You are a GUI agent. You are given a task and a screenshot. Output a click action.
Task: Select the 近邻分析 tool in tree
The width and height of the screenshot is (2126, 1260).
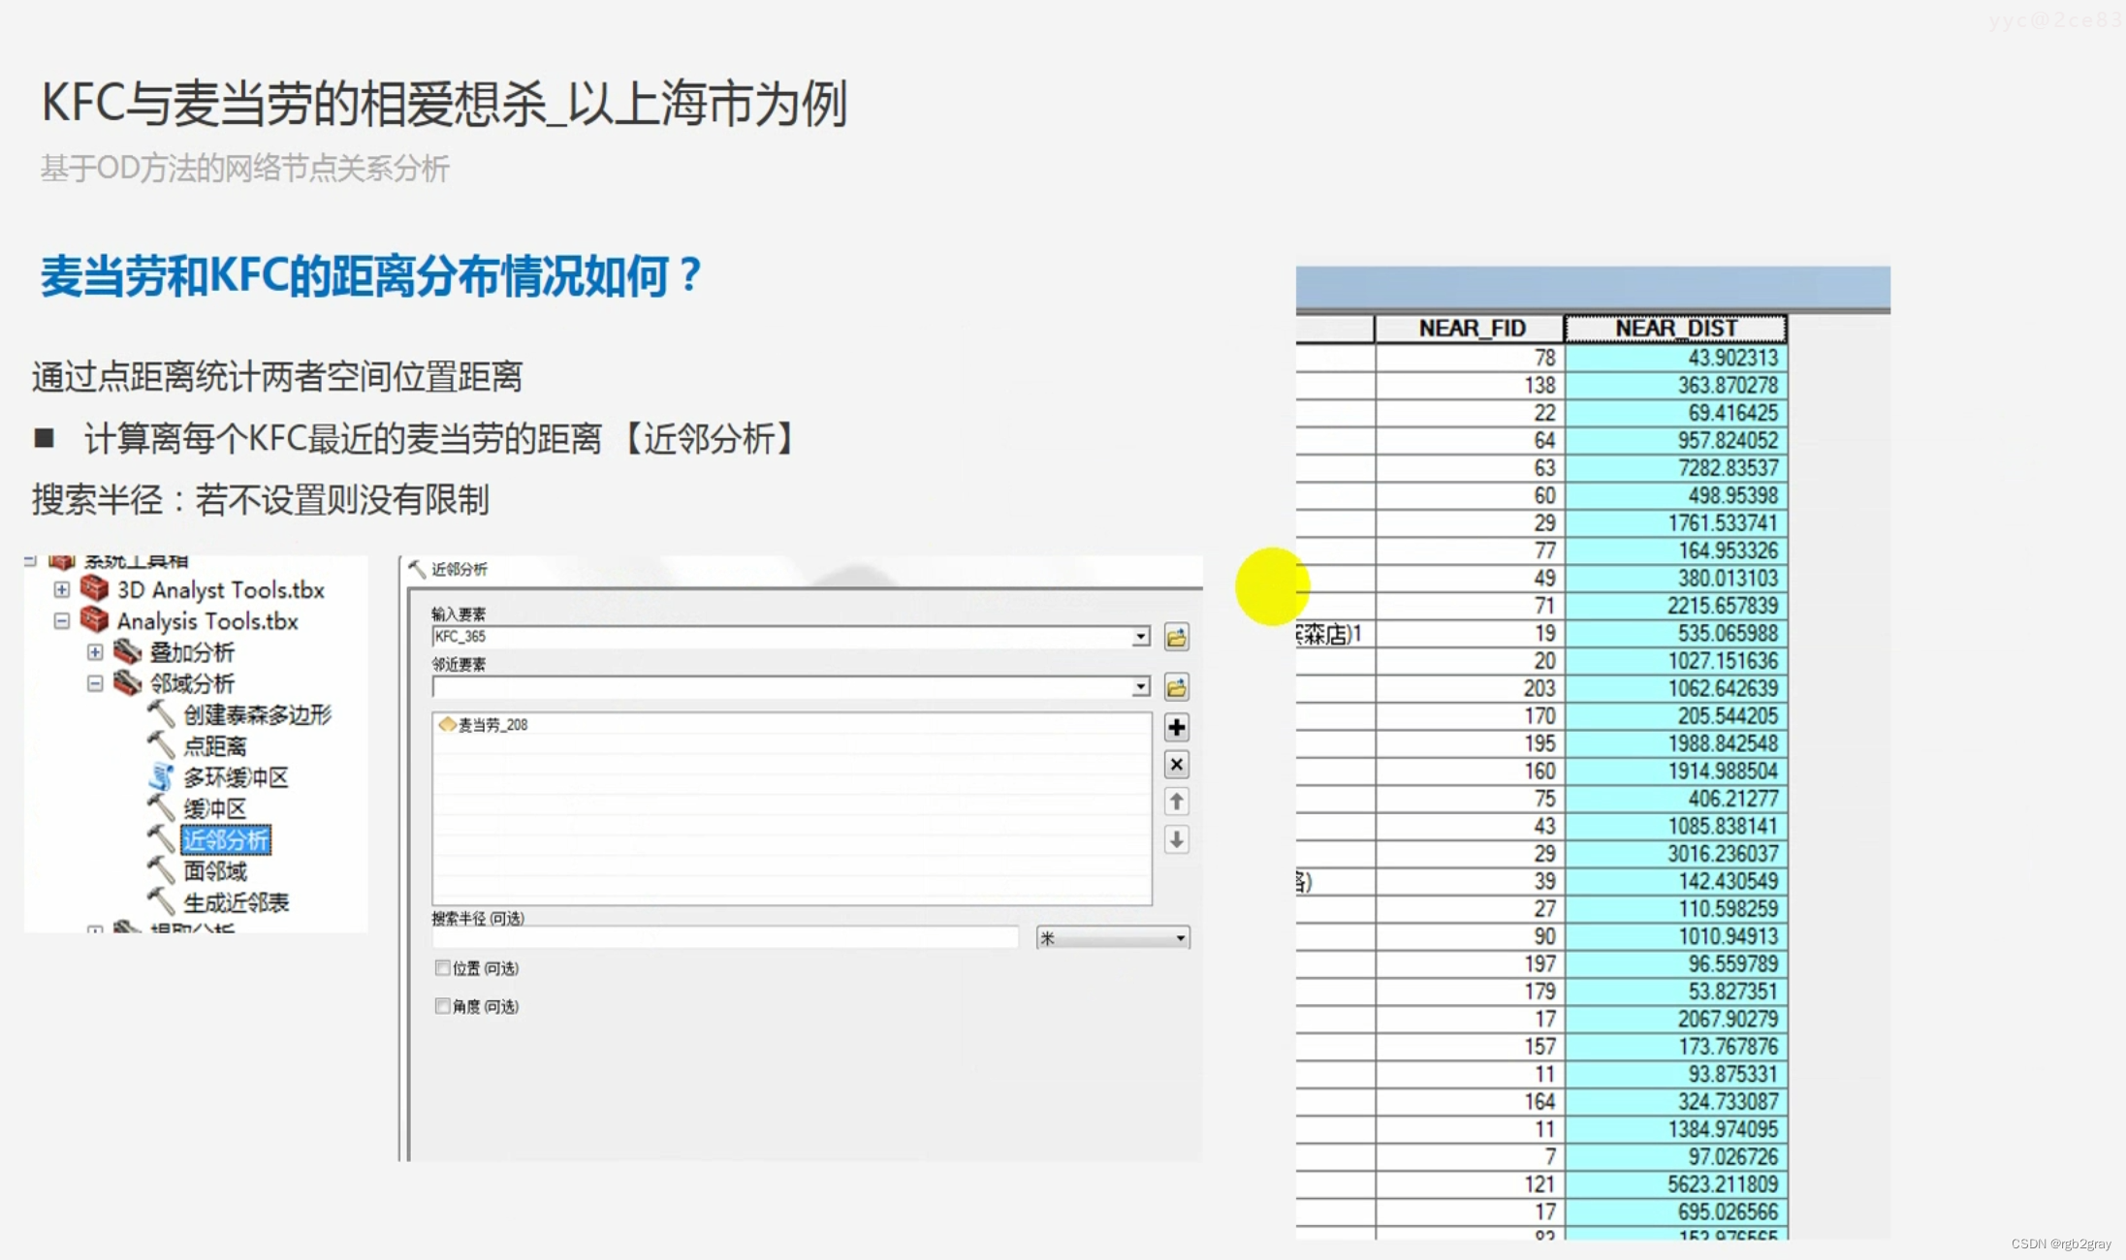coord(226,839)
